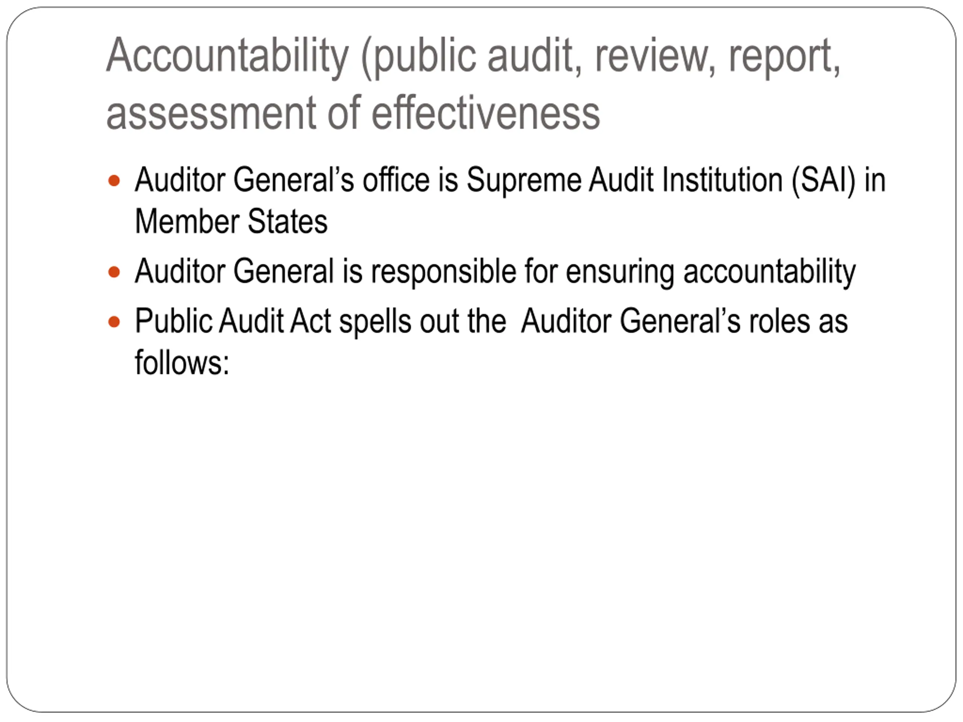Click the word 'office' in the first bullet
The image size is (963, 722).
[x=396, y=180]
